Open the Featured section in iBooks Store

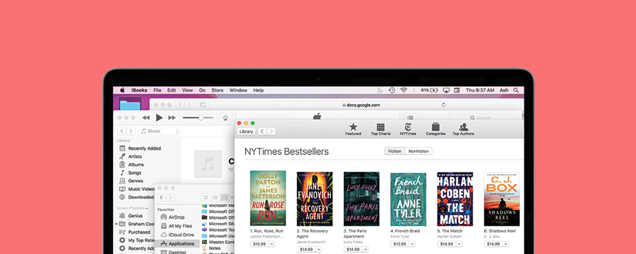coord(353,129)
